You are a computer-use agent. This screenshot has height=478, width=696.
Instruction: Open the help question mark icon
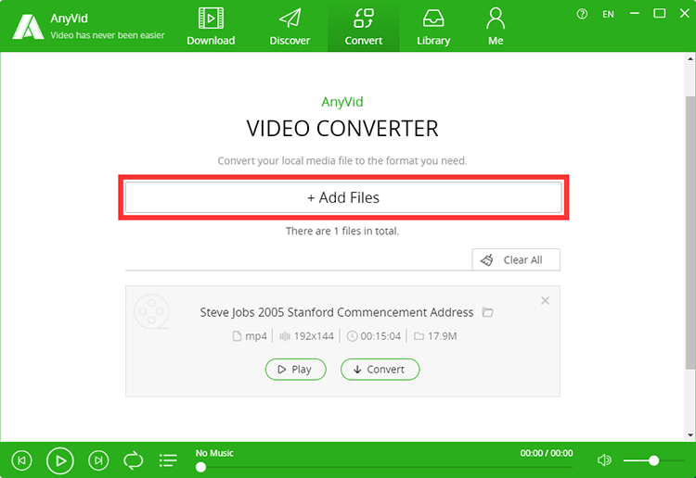(x=582, y=14)
